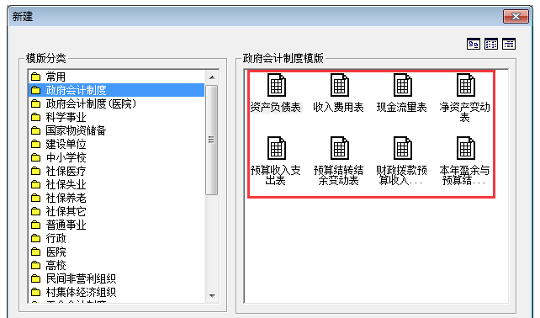Choose the 现金流量表 template icon
The image size is (540, 318).
click(x=402, y=85)
